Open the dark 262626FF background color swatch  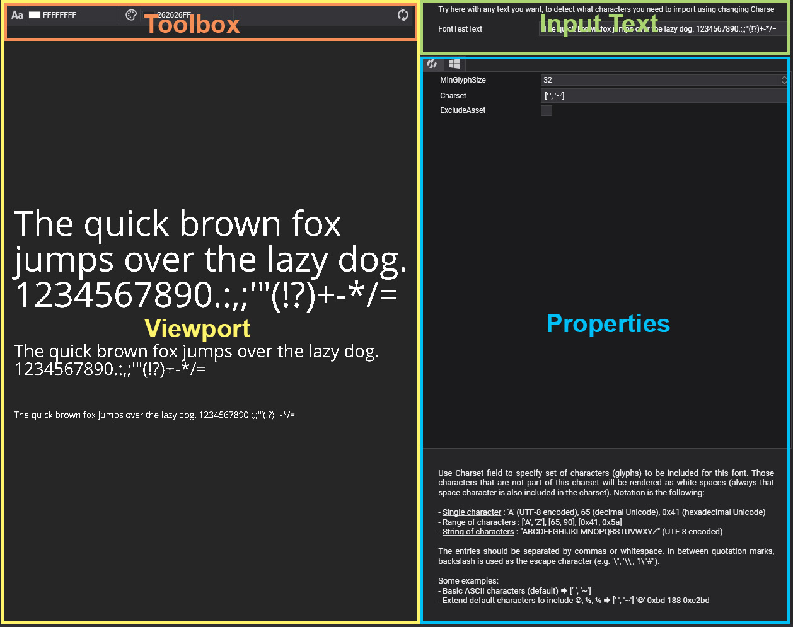click(149, 15)
